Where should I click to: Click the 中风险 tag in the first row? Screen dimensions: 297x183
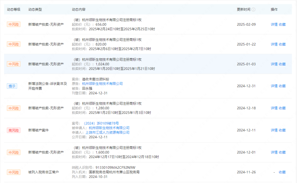point(13,24)
